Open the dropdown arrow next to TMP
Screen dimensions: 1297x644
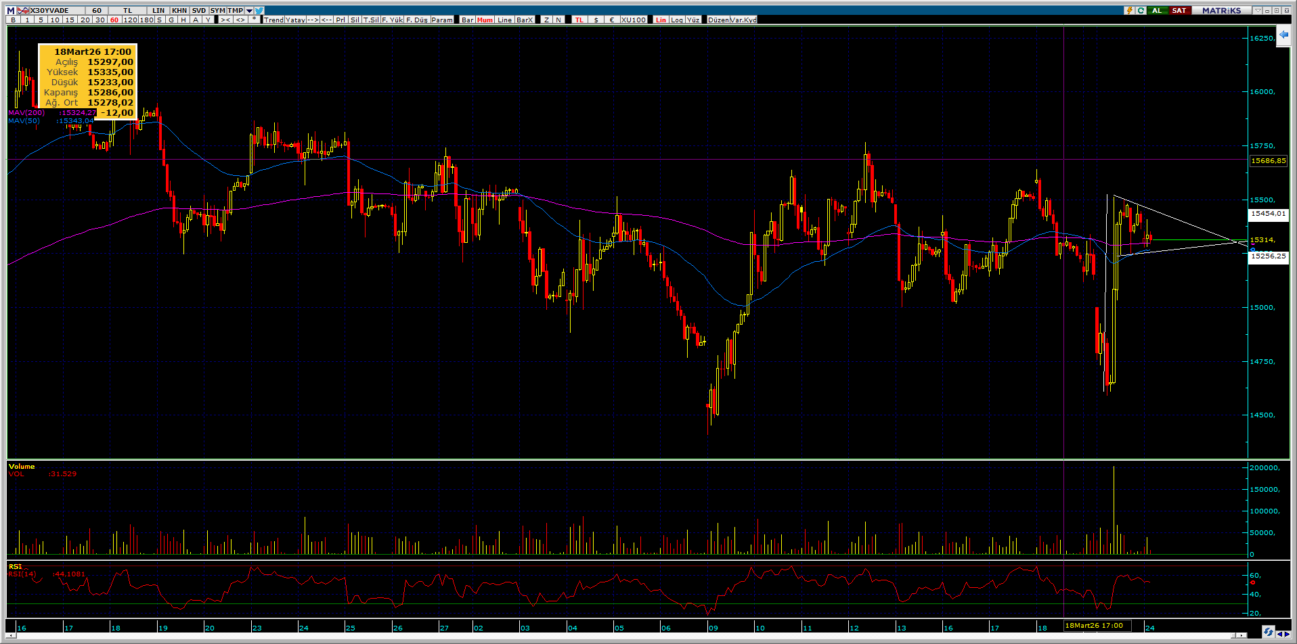[249, 10]
